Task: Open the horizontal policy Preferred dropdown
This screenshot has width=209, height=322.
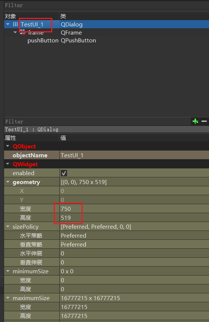Action: coord(134,235)
